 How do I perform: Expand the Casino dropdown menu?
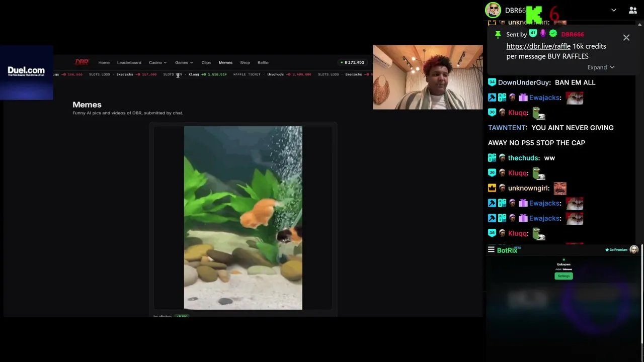(157, 62)
